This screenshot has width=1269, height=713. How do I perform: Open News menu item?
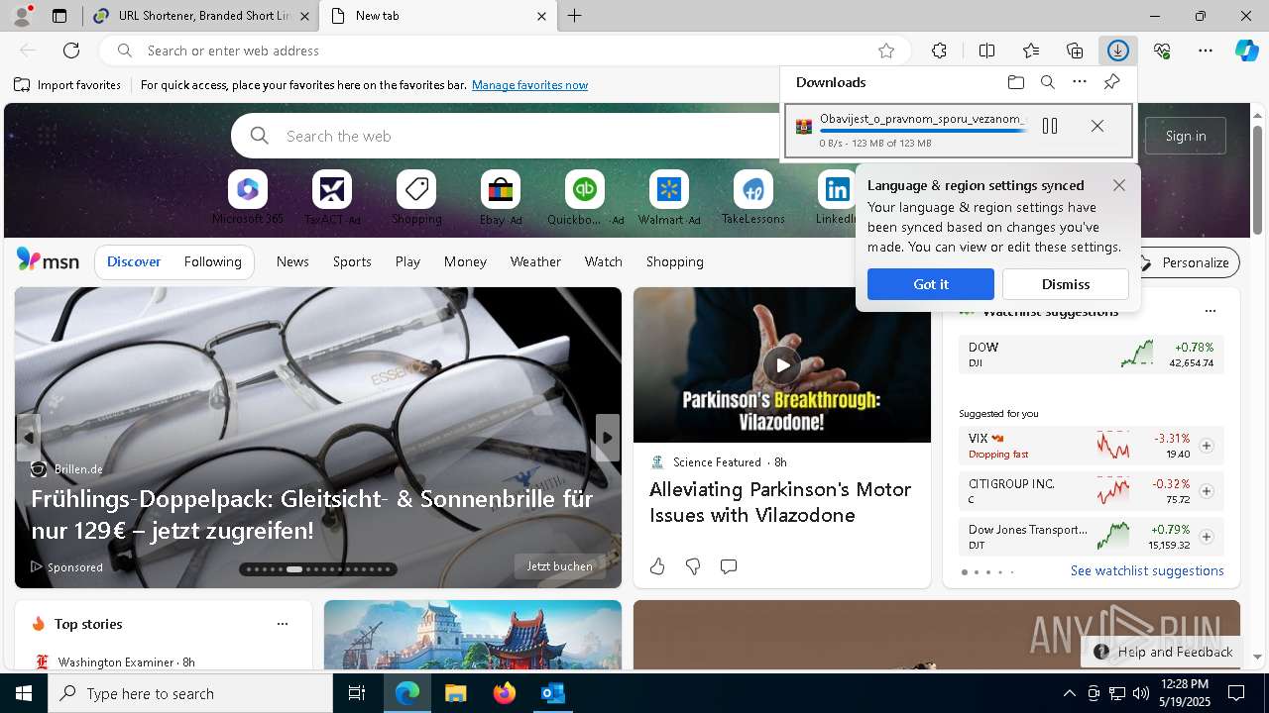pyautogui.click(x=292, y=261)
